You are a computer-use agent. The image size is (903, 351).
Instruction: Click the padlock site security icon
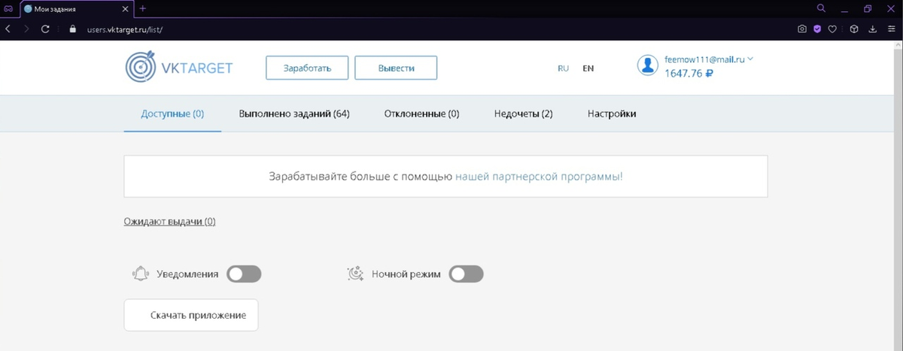[x=73, y=29]
